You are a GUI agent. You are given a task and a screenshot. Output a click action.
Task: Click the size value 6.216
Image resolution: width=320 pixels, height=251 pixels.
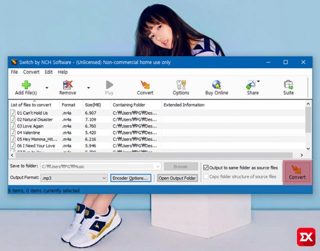point(90,139)
